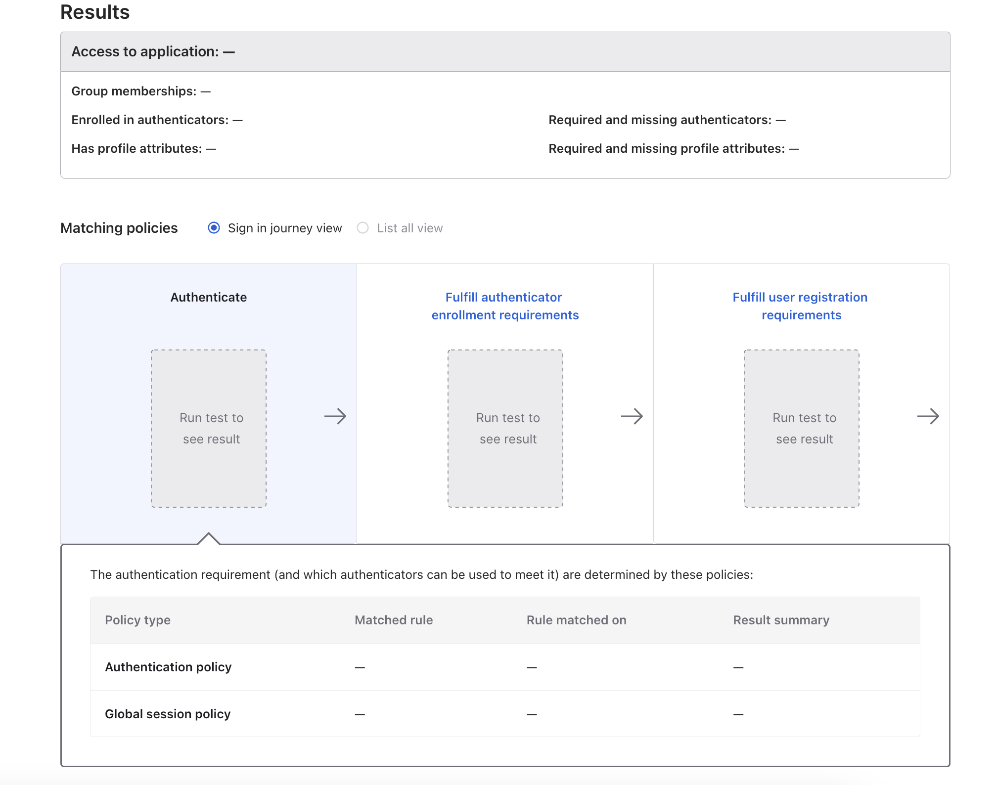Click the Access to application header

(153, 51)
